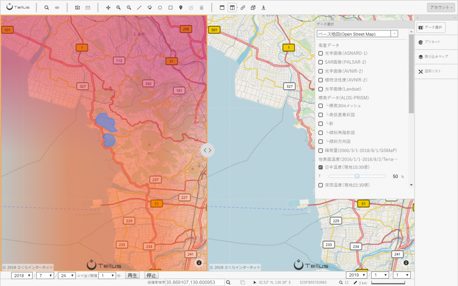Enable 標高30mメッシュ layer

click(321, 106)
